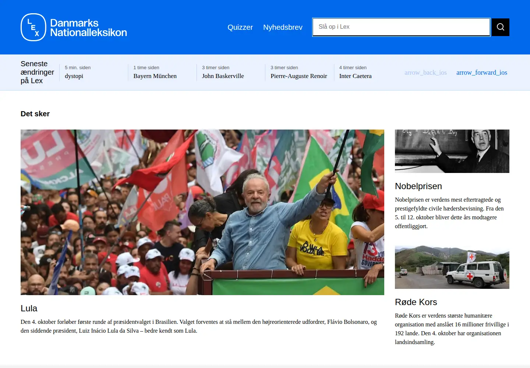Open the Inter Caetera article
Screen dimensions: 530x368
(x=355, y=76)
